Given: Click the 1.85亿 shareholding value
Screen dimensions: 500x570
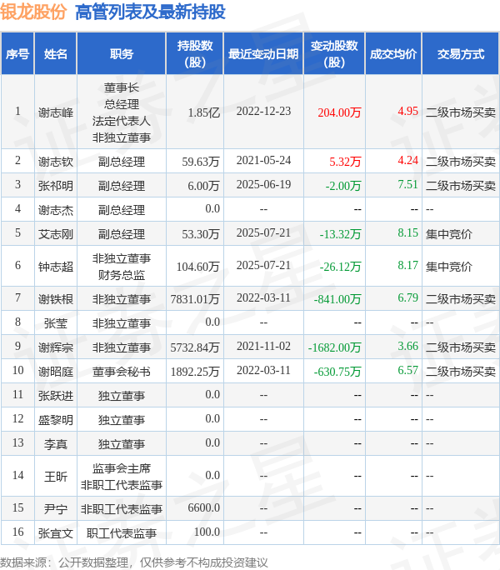Looking at the screenshot, I should pos(204,112).
